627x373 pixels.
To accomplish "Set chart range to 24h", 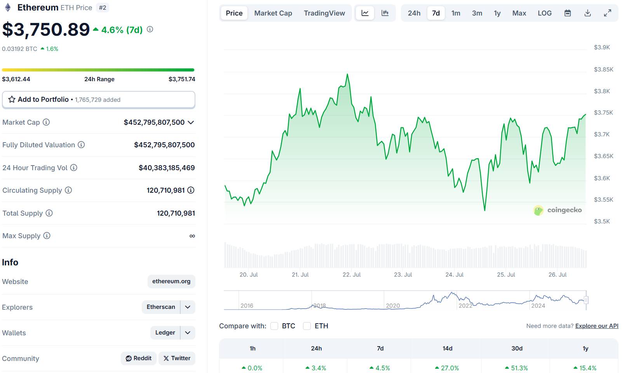I will click(414, 13).
